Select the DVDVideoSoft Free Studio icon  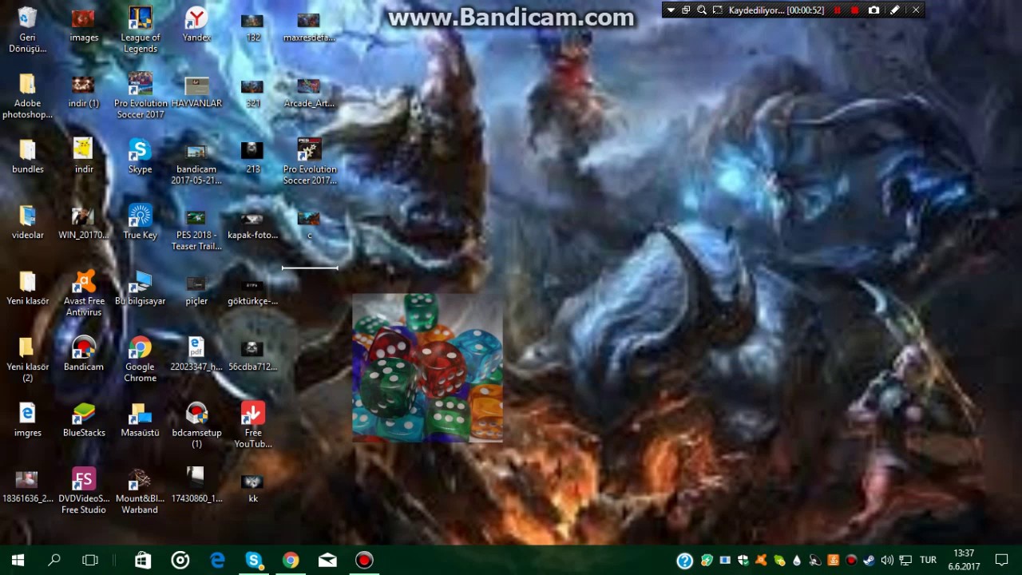(84, 491)
